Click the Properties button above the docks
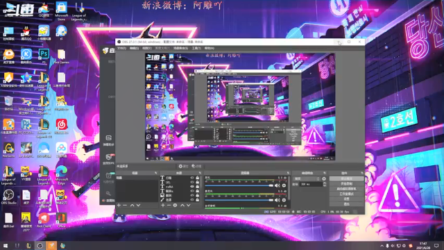444x250 pixels. (183, 167)
